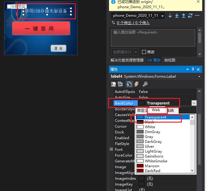208x191 pixels.
Task: Click the red one-key disable button in form
Action: click(41, 28)
